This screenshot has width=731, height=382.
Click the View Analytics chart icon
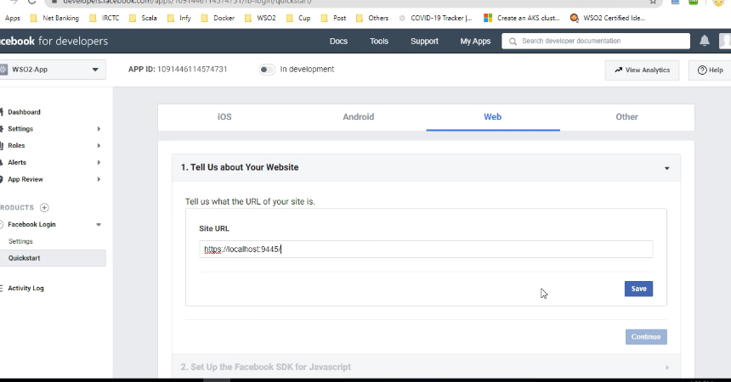[x=618, y=70]
